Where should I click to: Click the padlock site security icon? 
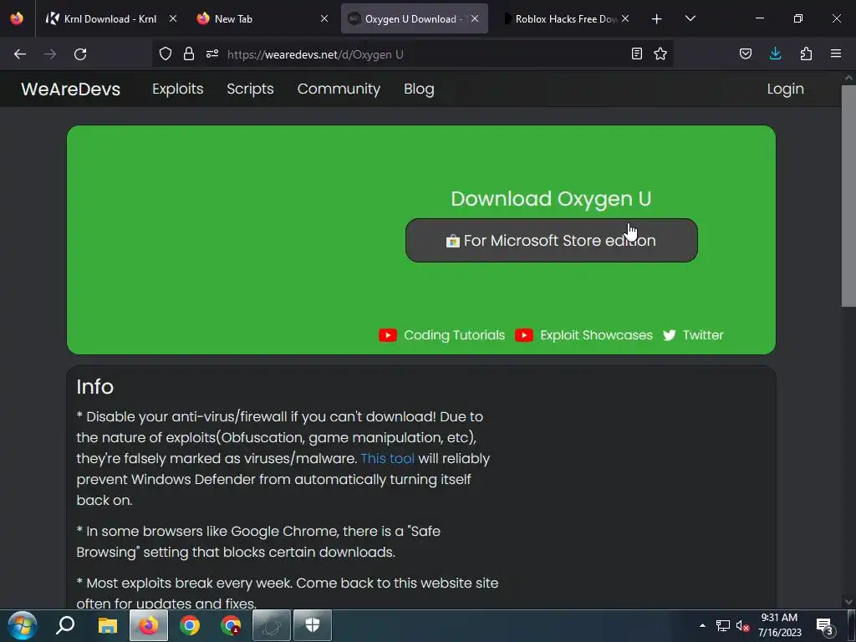click(x=189, y=53)
